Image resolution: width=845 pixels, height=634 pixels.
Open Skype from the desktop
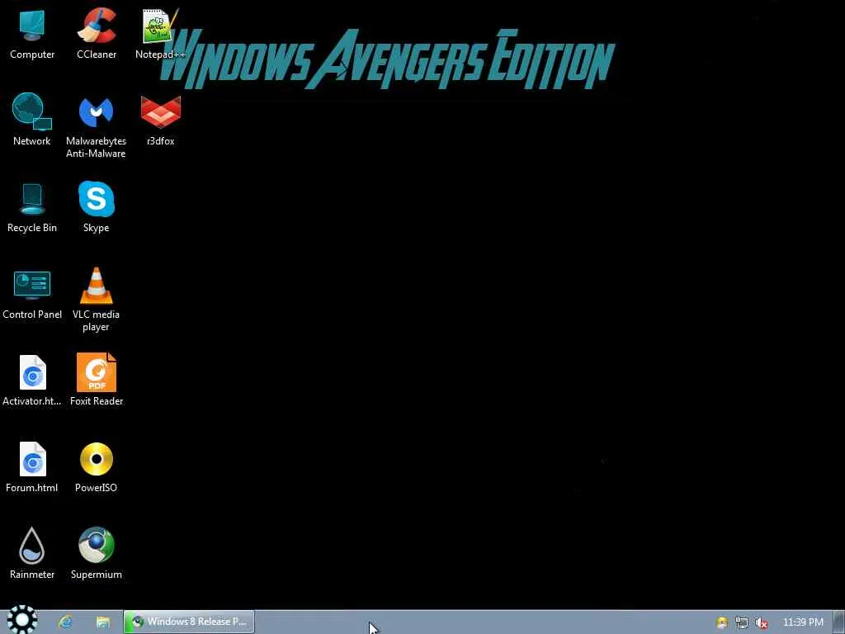[x=97, y=207]
